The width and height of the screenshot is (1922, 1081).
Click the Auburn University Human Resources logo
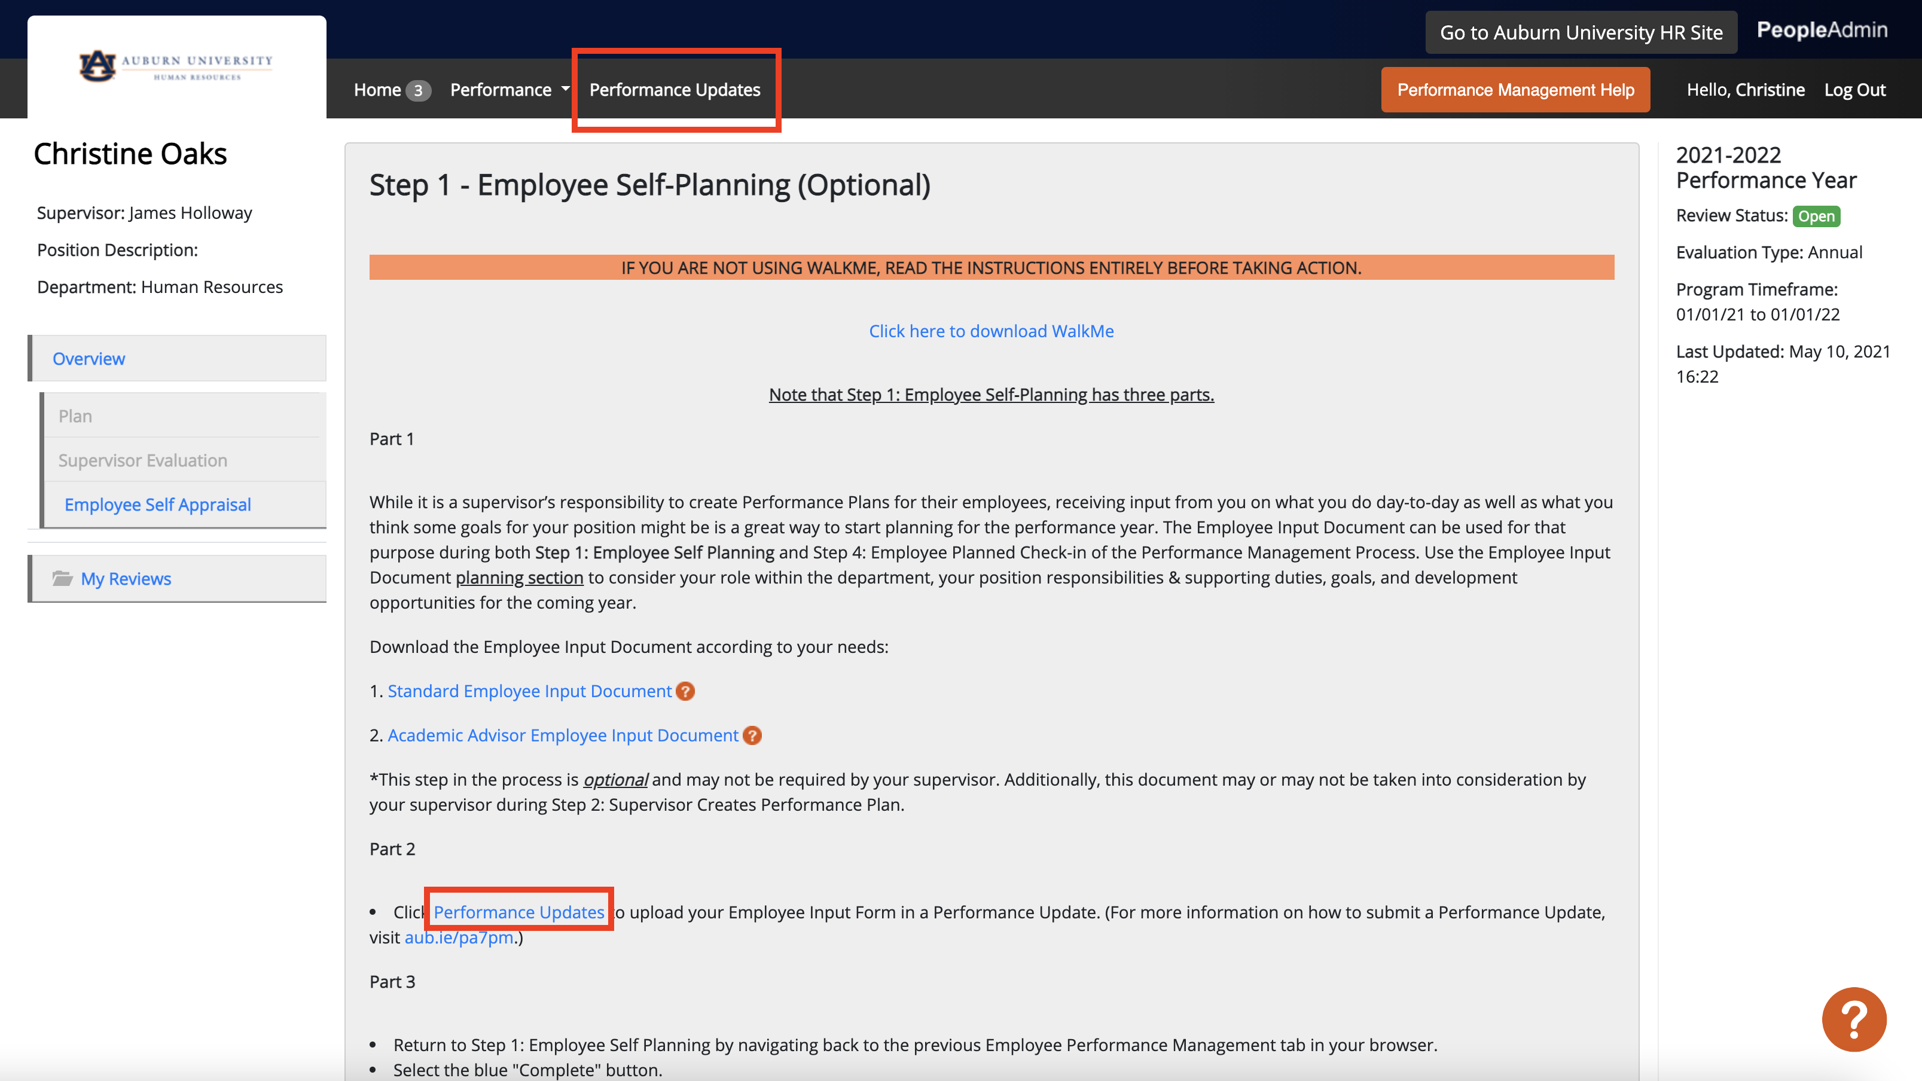176,66
